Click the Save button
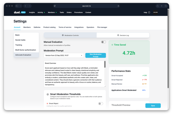The height and width of the screenshot is (115, 173). point(153,106)
